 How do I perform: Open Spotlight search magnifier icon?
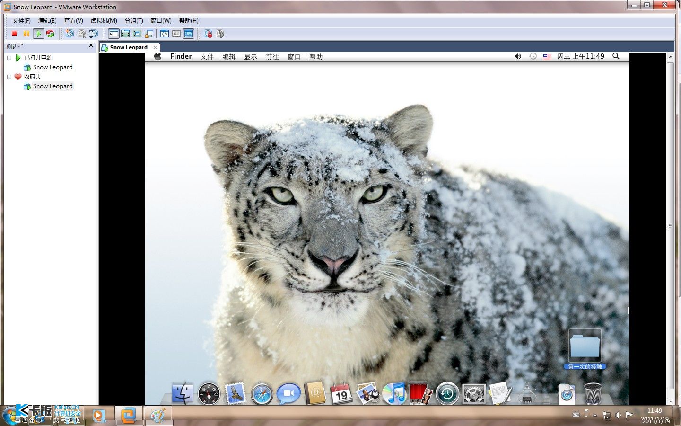click(616, 56)
